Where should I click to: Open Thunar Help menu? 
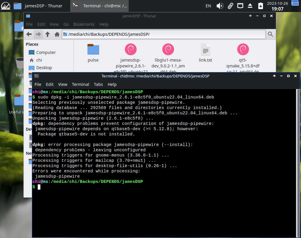coord(104,24)
